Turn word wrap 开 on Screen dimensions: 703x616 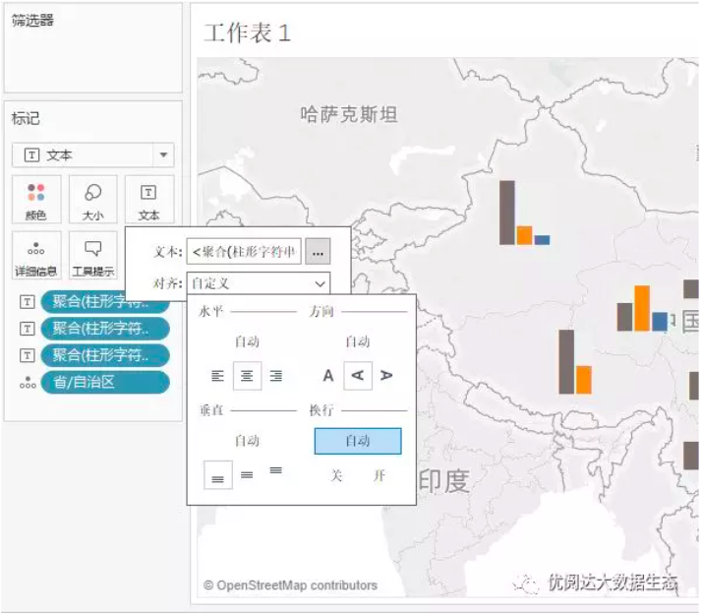(380, 475)
